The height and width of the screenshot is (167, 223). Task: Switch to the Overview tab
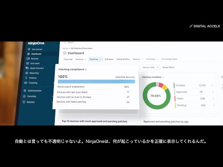coord(68,59)
